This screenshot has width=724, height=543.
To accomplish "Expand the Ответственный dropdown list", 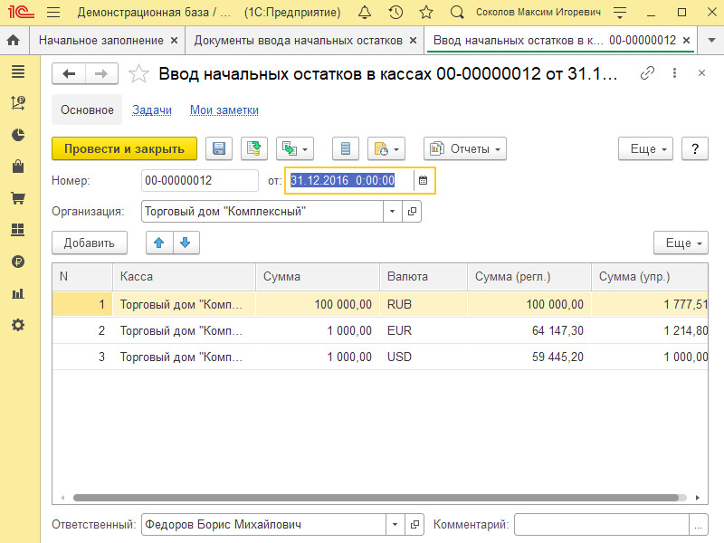I will pos(395,524).
